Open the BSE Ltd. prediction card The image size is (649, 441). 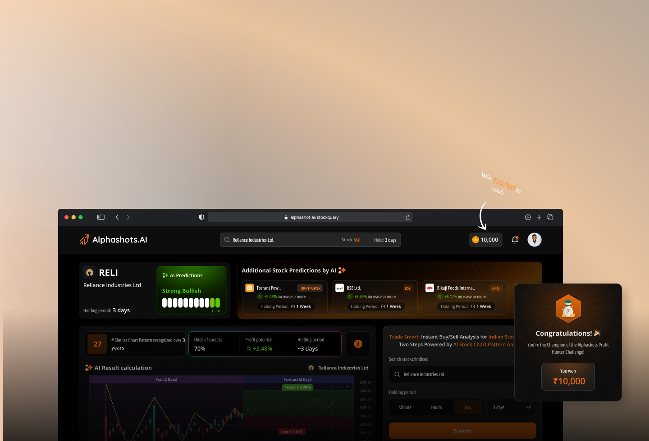375,297
